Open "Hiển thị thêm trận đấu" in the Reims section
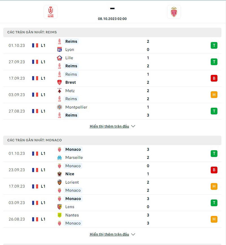 (109, 126)
